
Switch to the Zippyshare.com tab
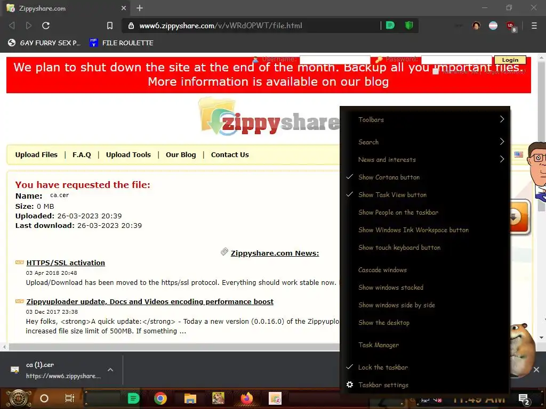[x=66, y=8]
